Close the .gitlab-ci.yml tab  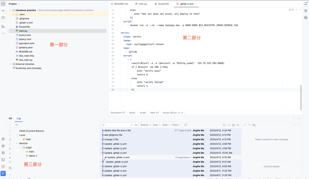click(196, 4)
